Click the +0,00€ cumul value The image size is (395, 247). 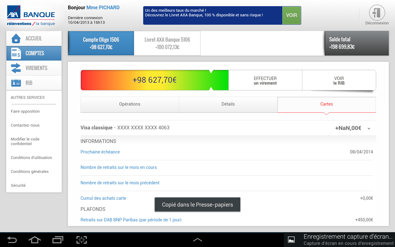tap(367, 198)
